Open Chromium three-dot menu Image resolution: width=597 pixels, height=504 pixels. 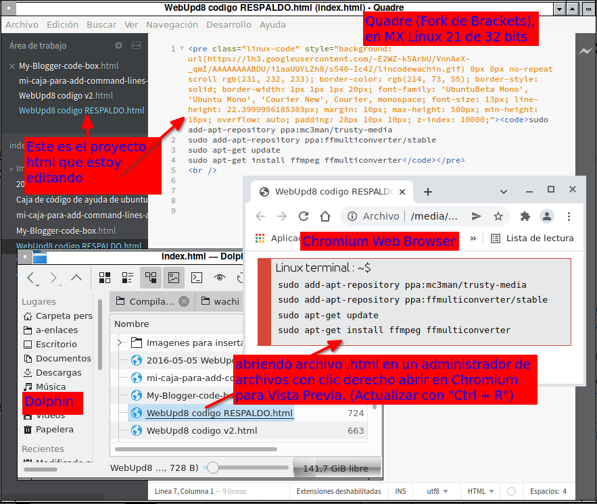tap(569, 216)
